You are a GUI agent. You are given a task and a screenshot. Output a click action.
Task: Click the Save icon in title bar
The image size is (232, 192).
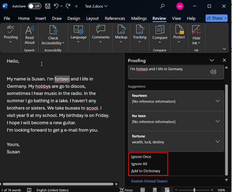(x=48, y=6)
